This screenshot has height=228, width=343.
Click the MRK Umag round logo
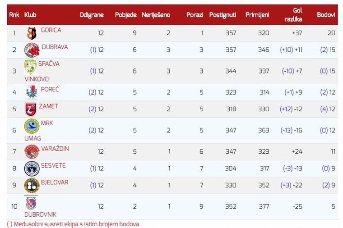point(32,126)
